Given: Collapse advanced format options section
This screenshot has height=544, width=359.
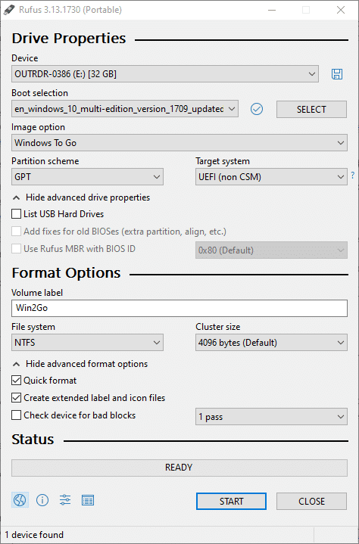Looking at the screenshot, I should click(x=80, y=364).
